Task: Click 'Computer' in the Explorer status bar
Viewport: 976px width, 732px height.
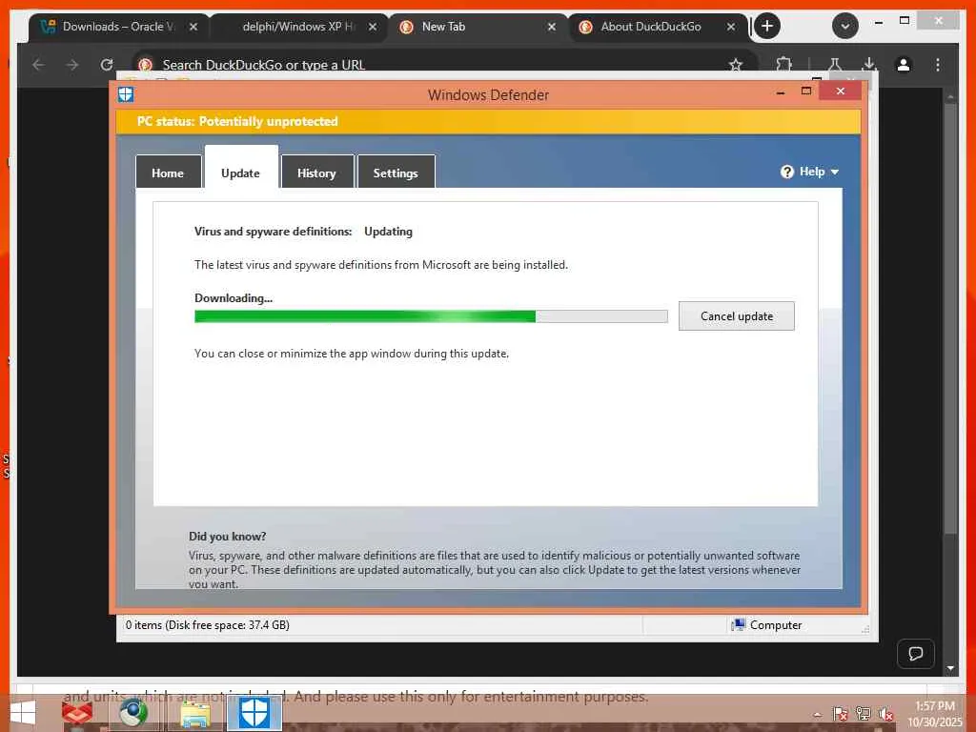Action: pyautogui.click(x=767, y=625)
